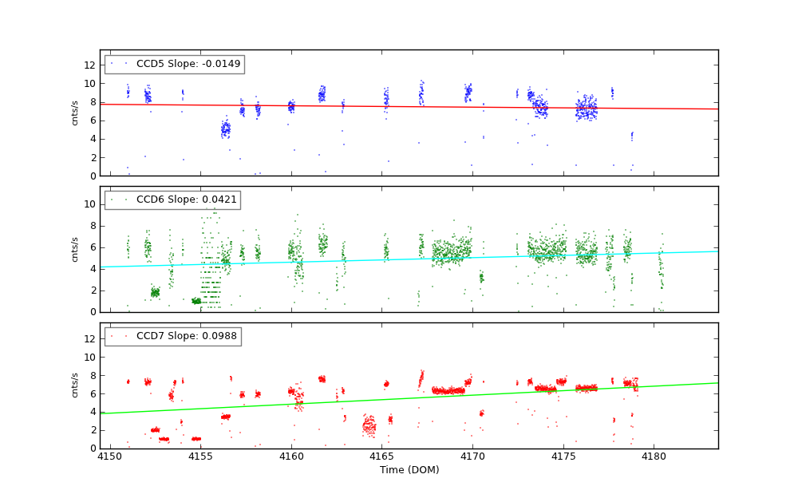The image size is (798, 498).
Task: Click the 4150 tick label on x-axis
Action: 110,457
